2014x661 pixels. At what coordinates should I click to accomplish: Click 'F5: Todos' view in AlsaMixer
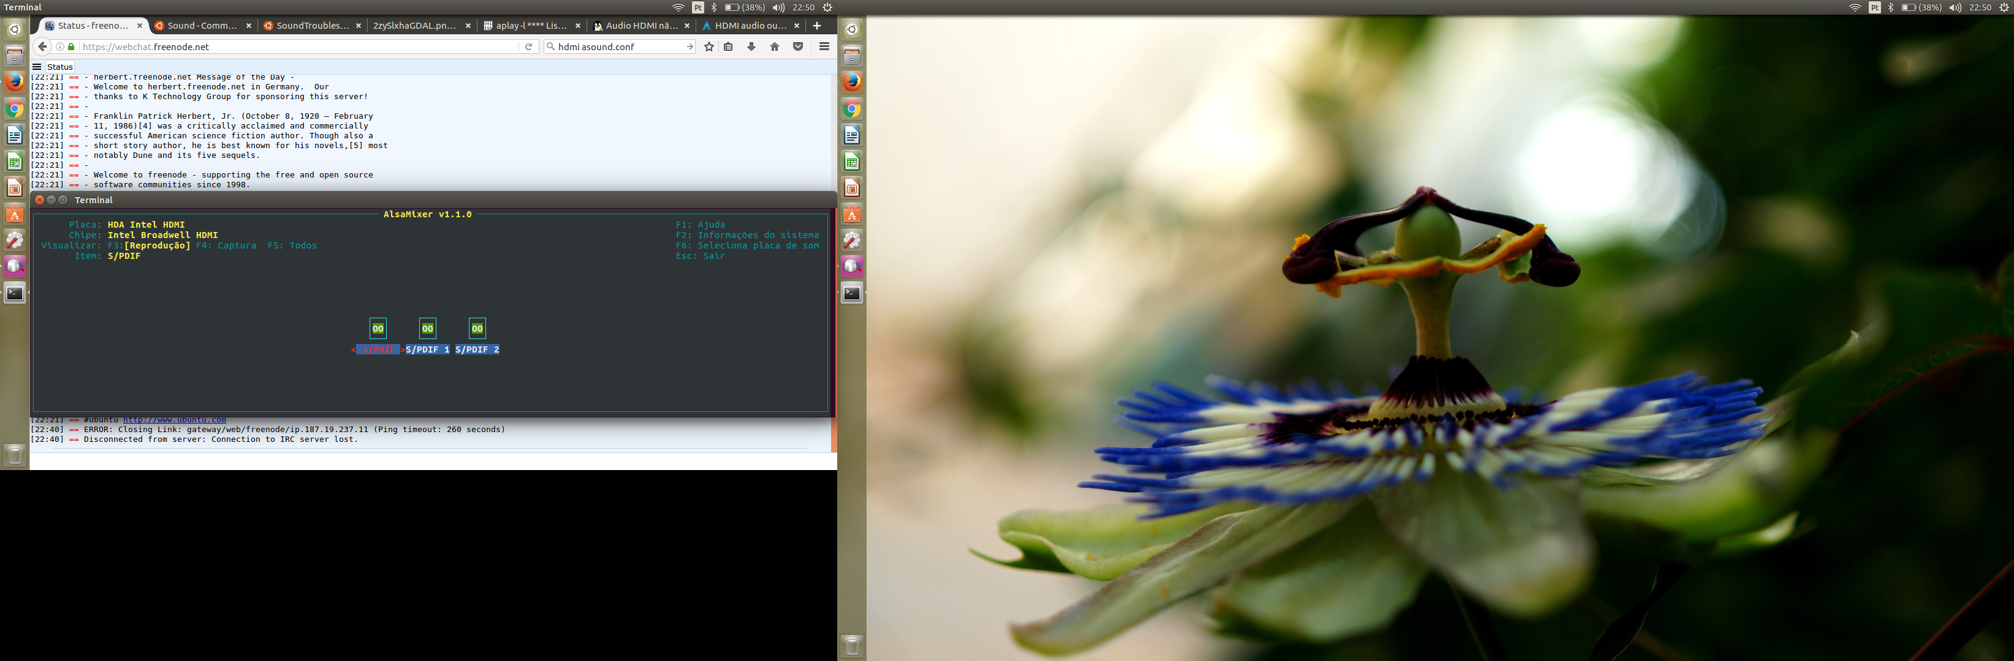click(x=292, y=246)
